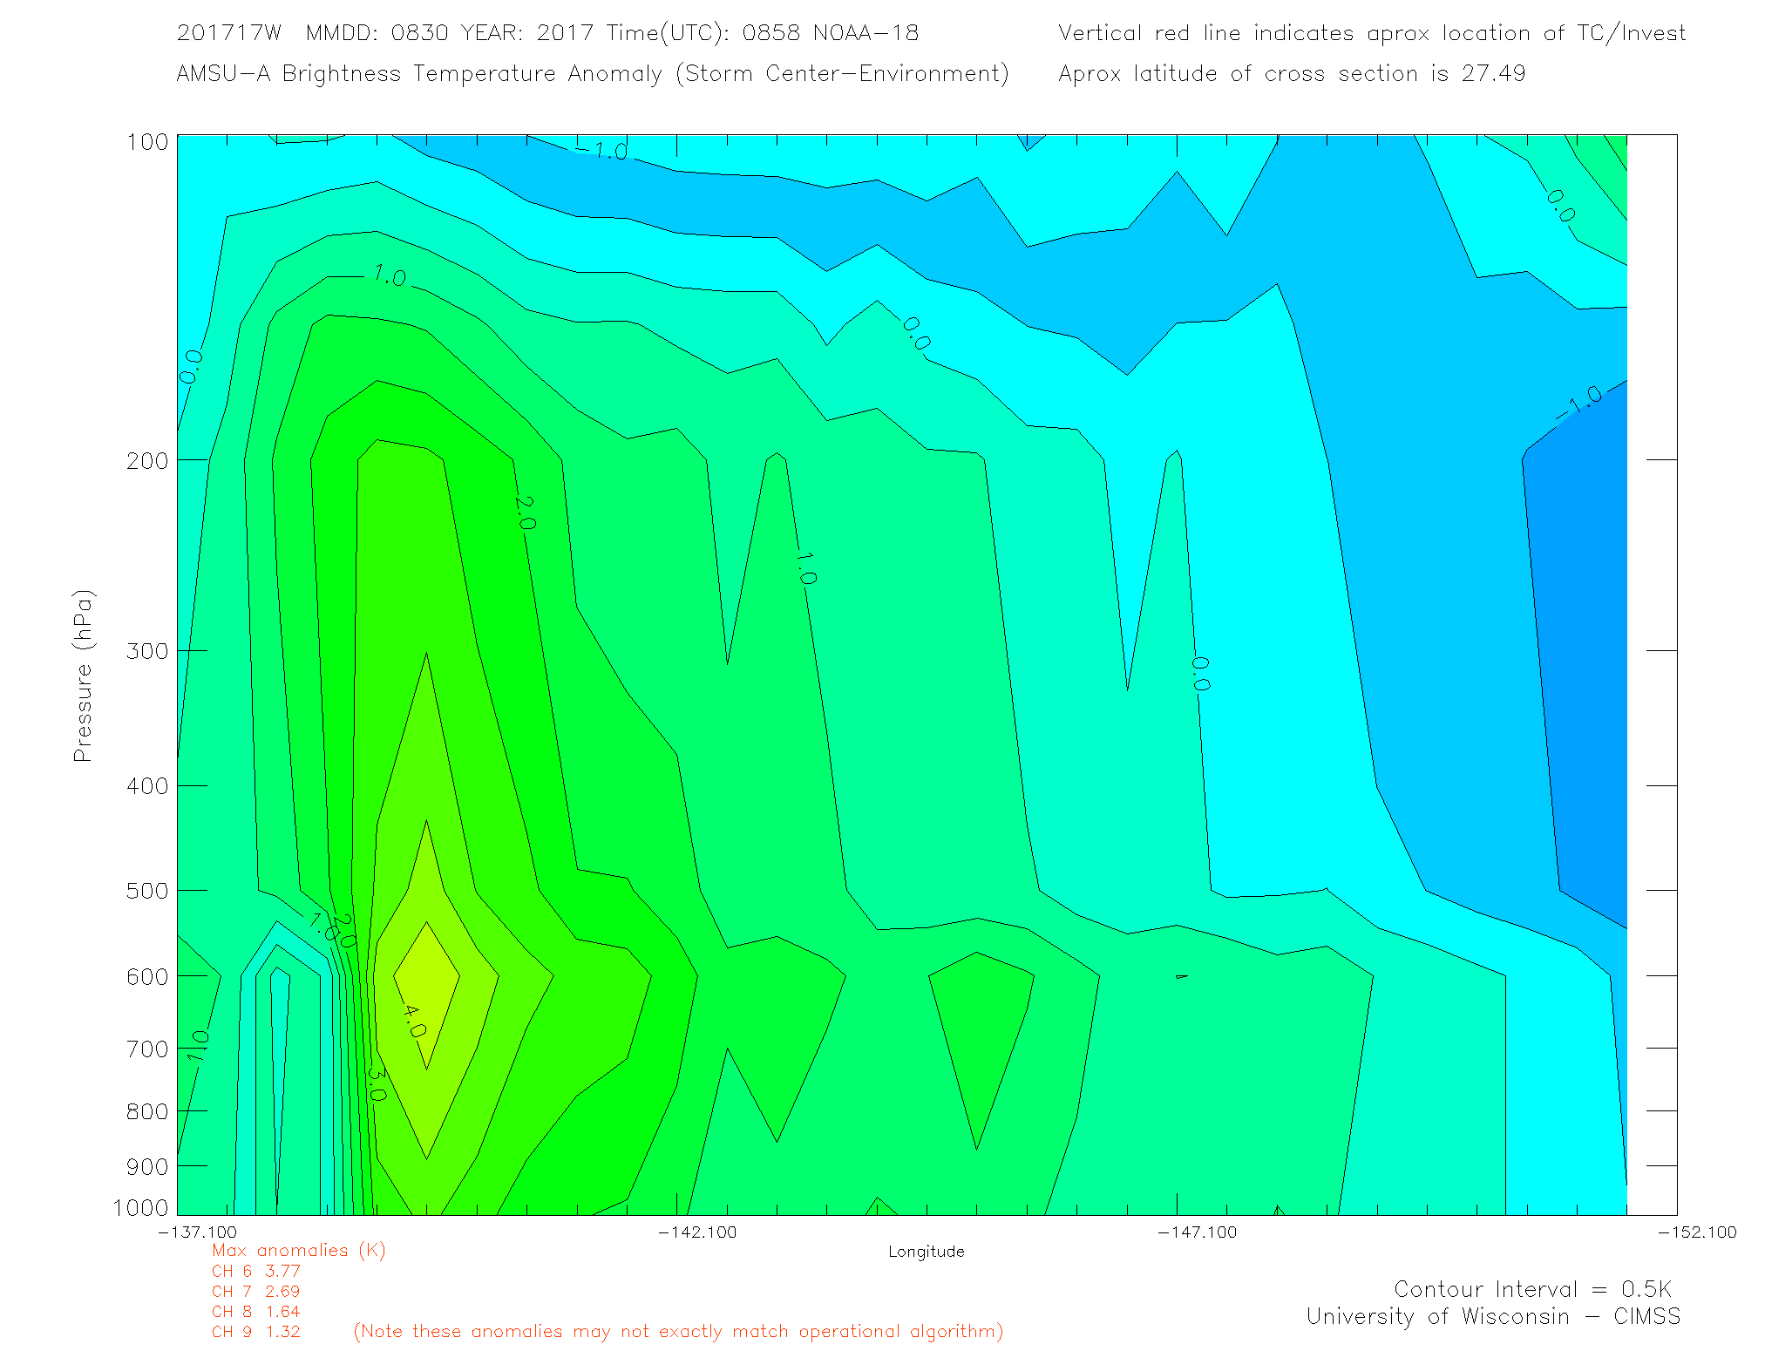Click the 4.0 contour label
The width and height of the screenshot is (1765, 1351).
[x=414, y=1022]
